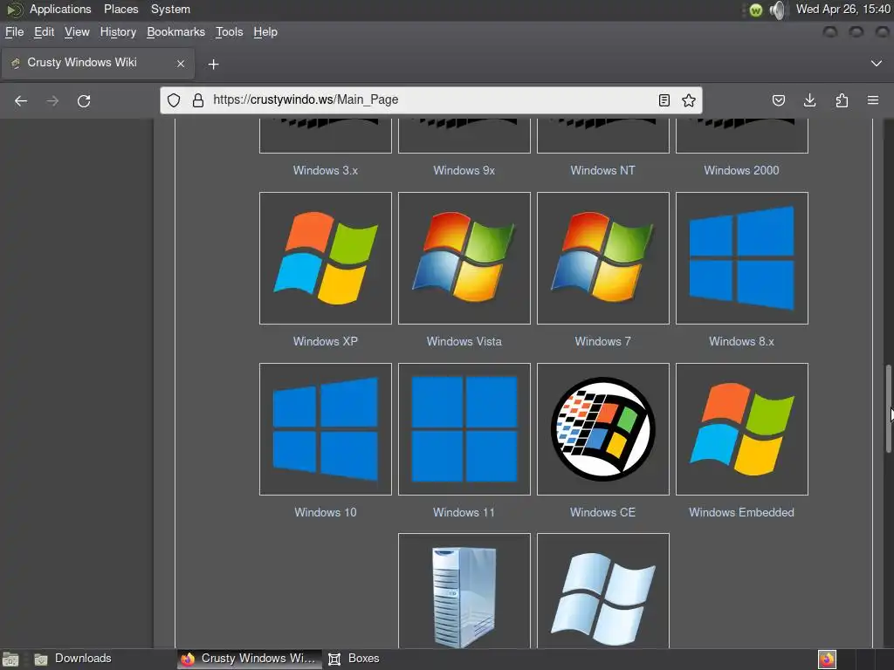This screenshot has height=670, width=894.
Task: Open the History menu
Action: (118, 32)
